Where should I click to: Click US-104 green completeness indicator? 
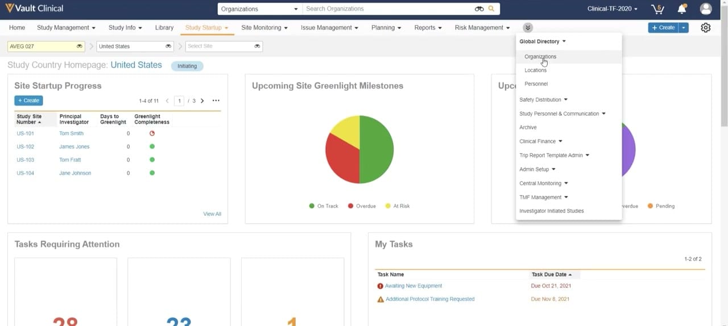click(x=152, y=173)
